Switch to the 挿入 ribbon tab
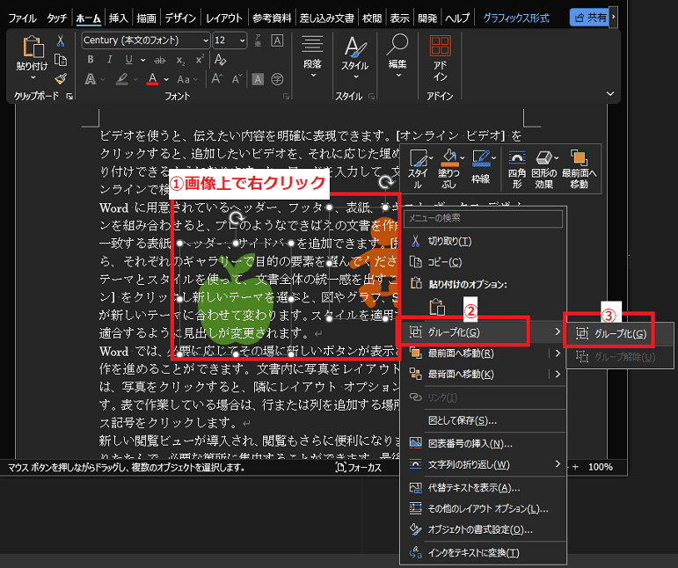 (x=118, y=18)
